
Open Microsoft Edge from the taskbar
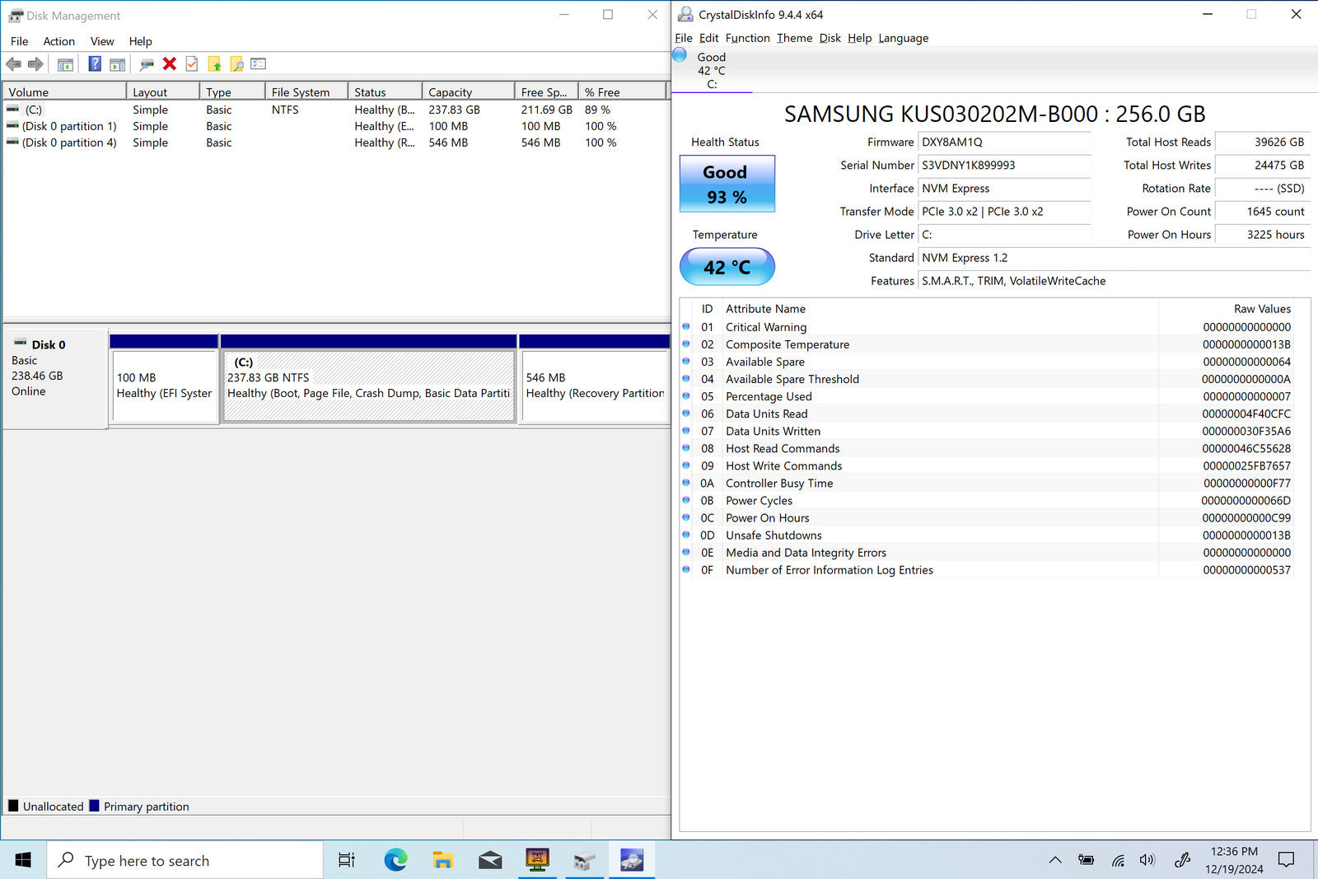395,860
